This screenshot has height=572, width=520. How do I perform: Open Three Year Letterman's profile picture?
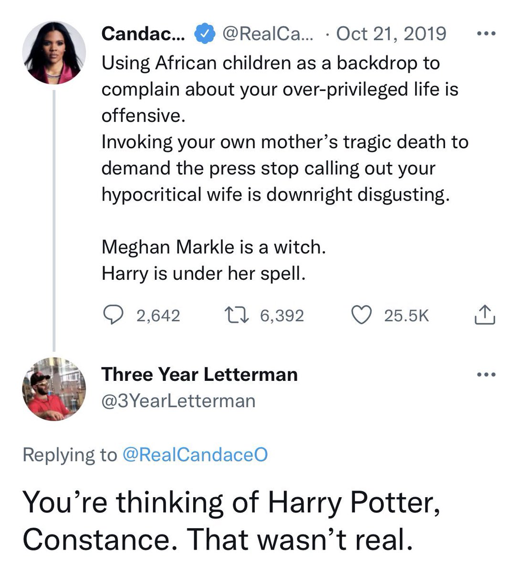[54, 389]
